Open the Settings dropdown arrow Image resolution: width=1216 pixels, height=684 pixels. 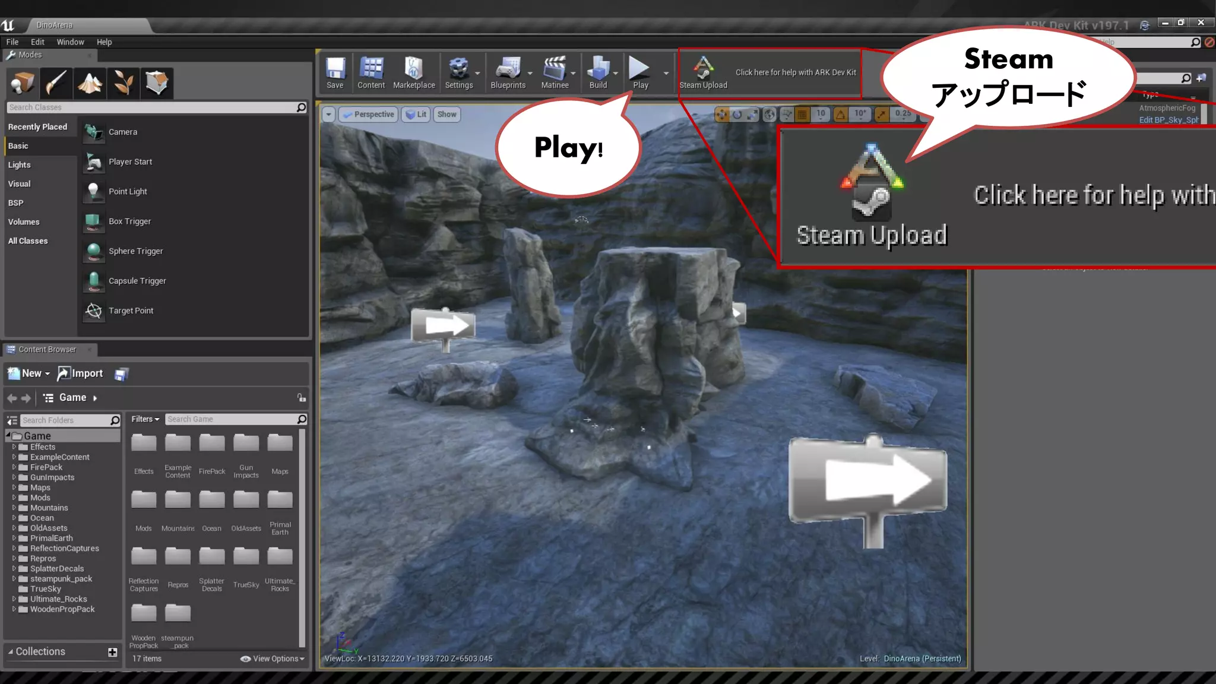477,74
